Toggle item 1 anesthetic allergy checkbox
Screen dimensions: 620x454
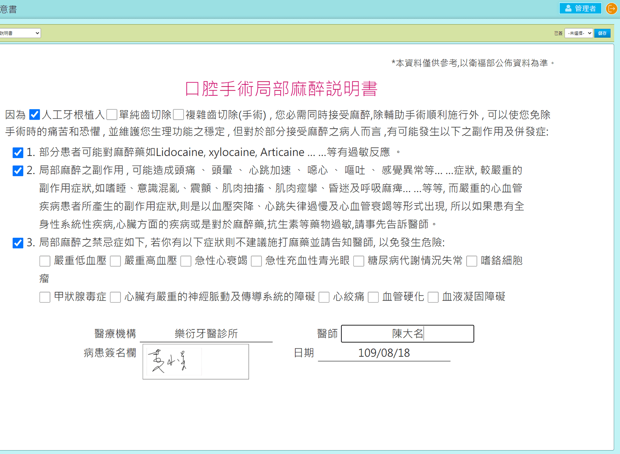[x=18, y=153]
